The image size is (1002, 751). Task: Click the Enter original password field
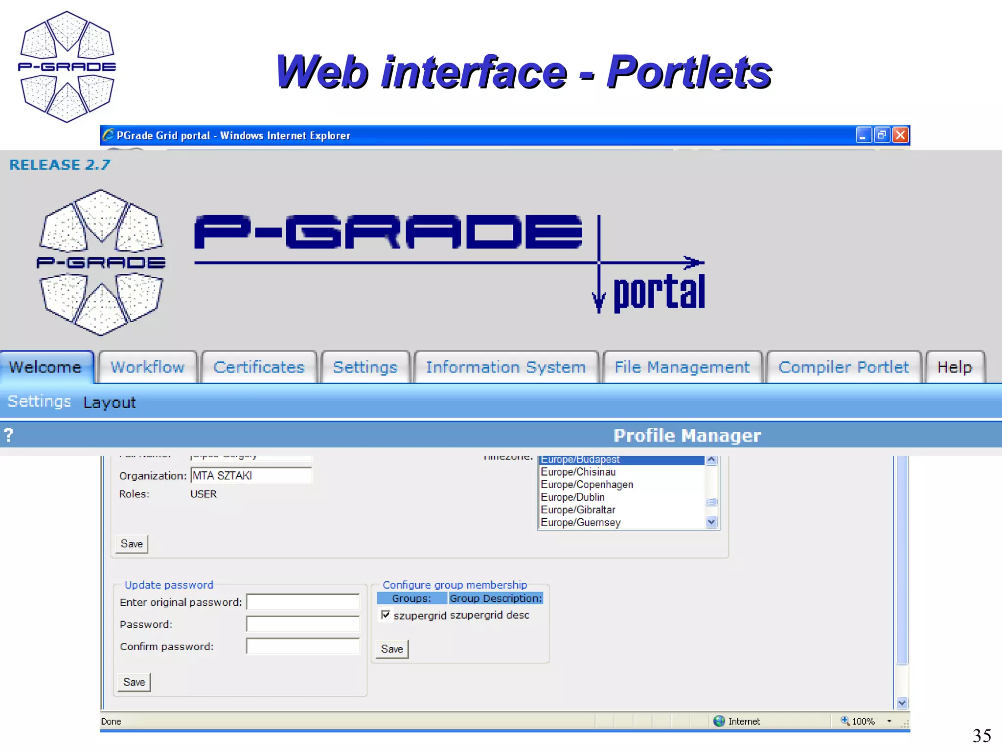click(303, 602)
